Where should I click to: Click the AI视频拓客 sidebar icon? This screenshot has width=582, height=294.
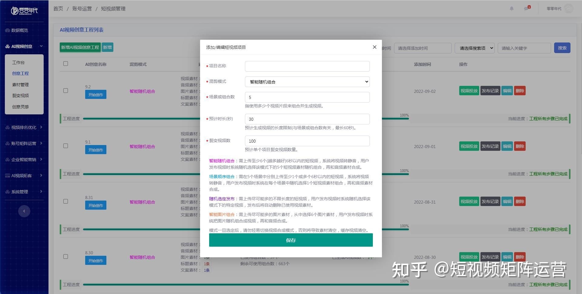click(8, 176)
